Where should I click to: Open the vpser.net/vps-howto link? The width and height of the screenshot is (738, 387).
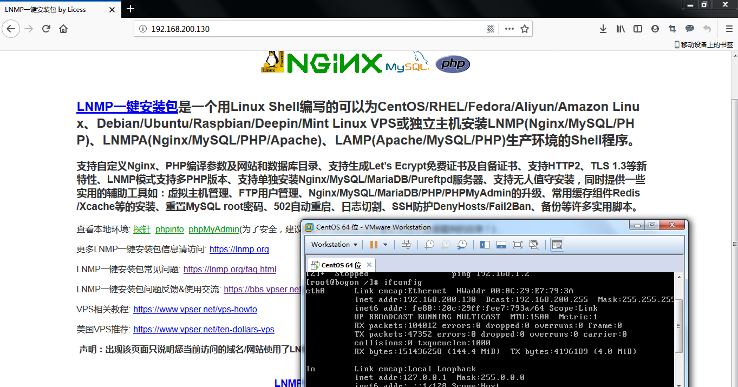pyautogui.click(x=195, y=310)
